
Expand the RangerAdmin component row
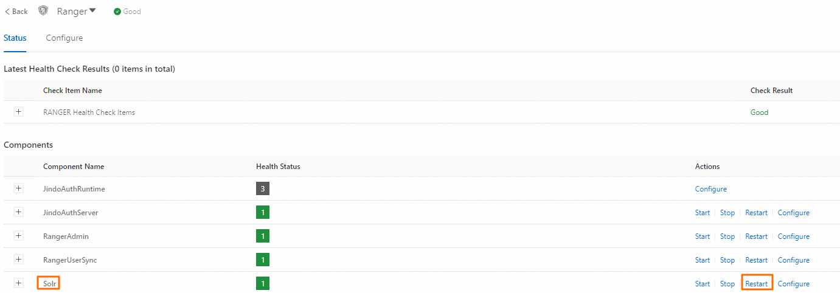pyautogui.click(x=18, y=236)
